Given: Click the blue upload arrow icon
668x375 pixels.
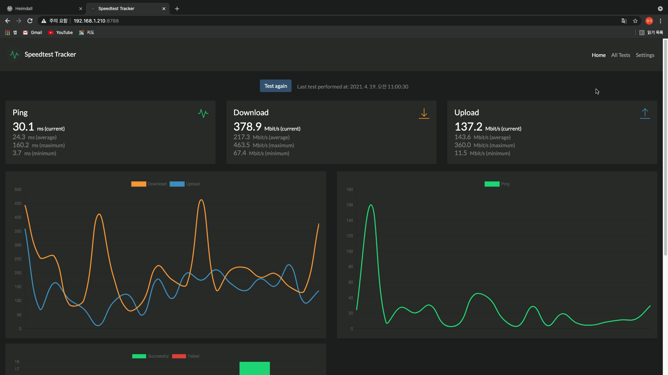Looking at the screenshot, I should (x=645, y=113).
